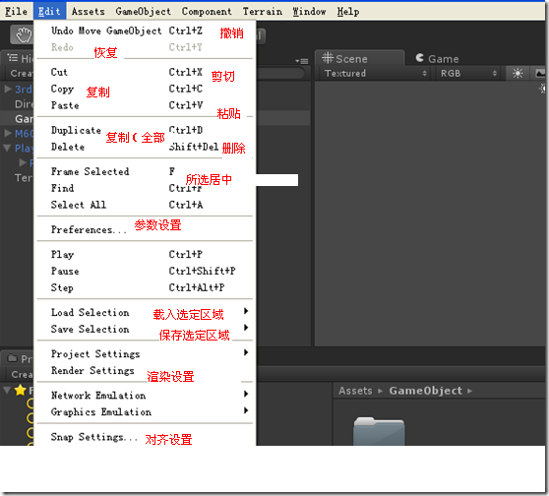Choose Frame Selected entry
The width and height of the screenshot is (549, 496).
(145, 171)
